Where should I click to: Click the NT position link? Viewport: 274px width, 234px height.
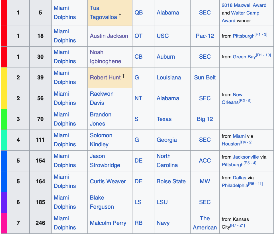[x=138, y=98]
